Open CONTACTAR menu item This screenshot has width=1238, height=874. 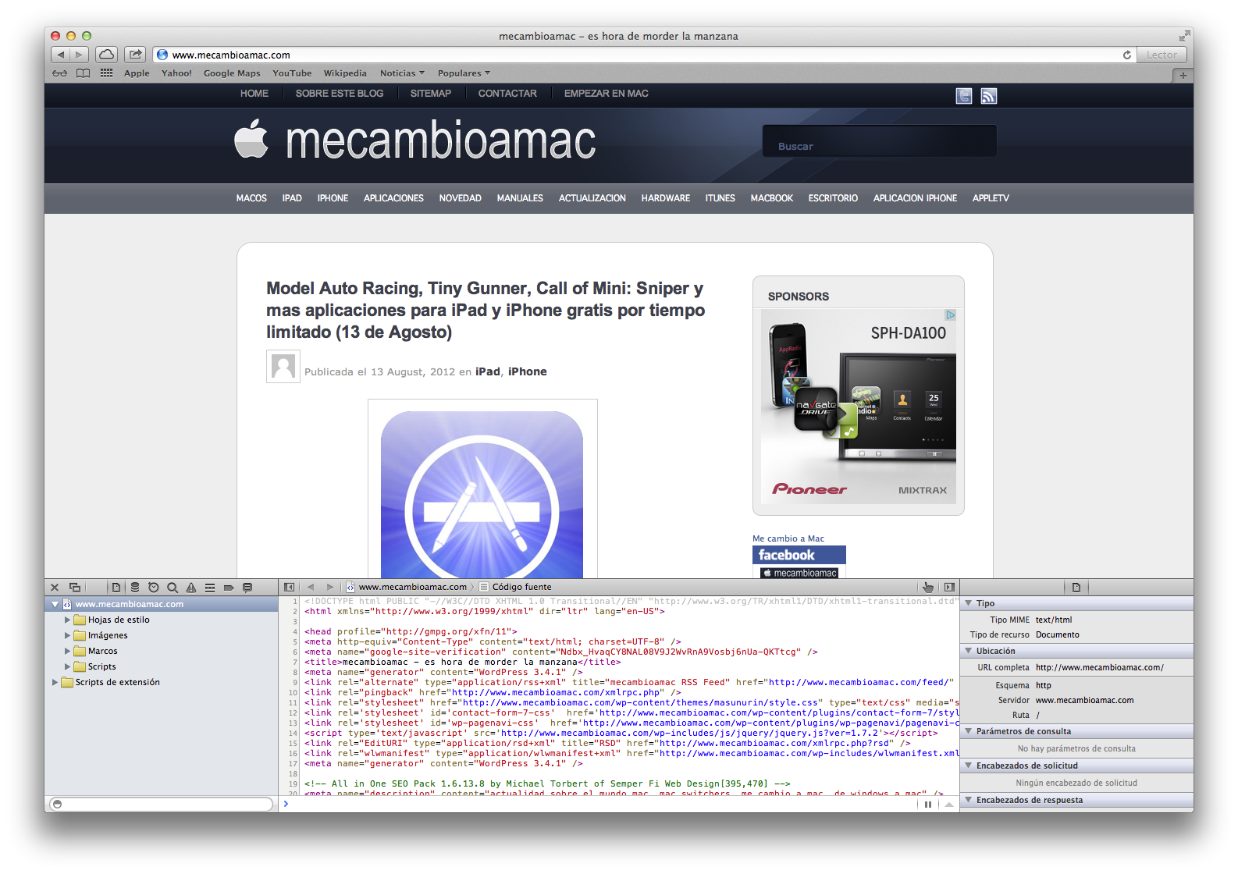coord(507,94)
